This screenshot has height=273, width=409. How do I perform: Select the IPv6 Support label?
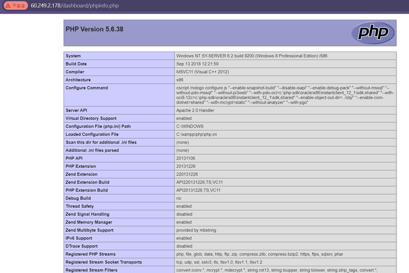coord(79,238)
